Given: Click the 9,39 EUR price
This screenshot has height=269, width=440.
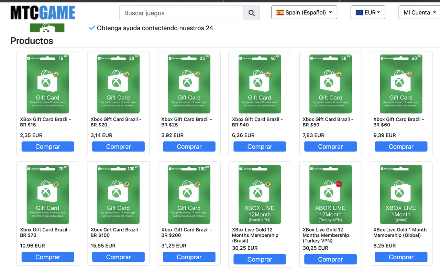Looking at the screenshot, I should [x=385, y=135].
